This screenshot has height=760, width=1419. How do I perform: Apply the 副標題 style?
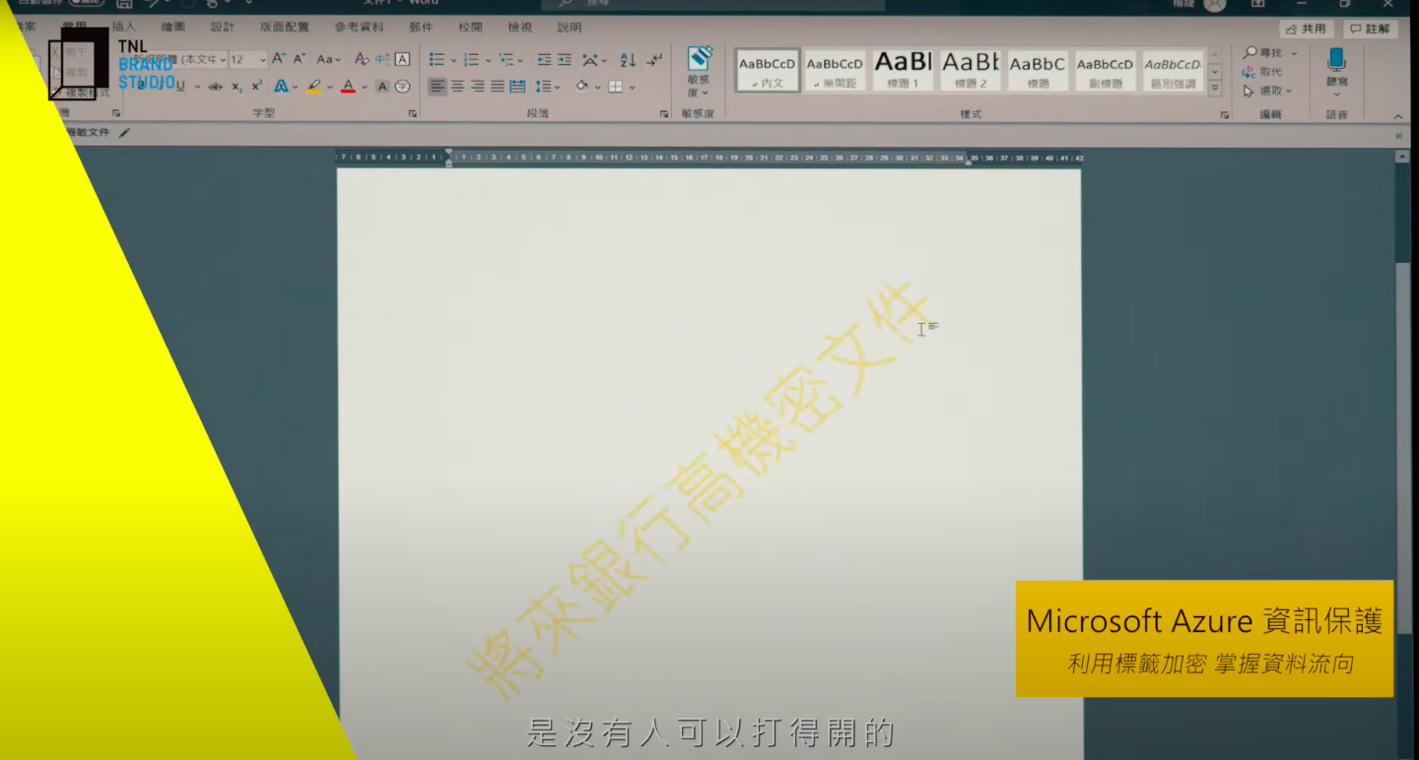pyautogui.click(x=1106, y=71)
